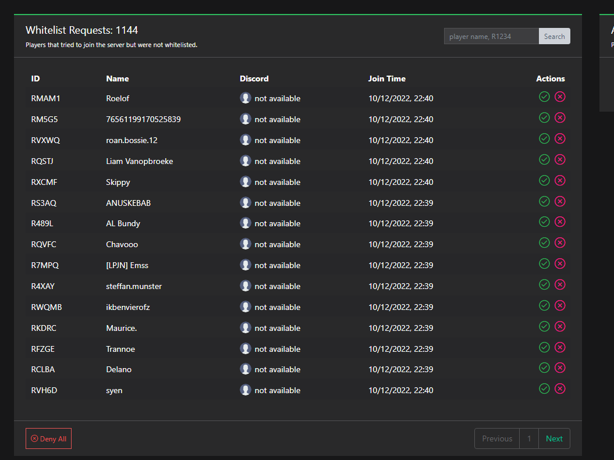Approve request from [LPJN] Emss

(x=544, y=263)
